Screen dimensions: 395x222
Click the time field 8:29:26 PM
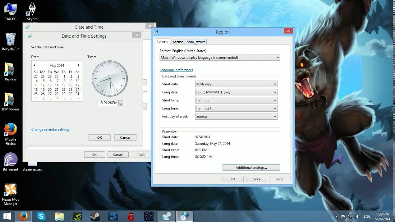[x=108, y=103]
